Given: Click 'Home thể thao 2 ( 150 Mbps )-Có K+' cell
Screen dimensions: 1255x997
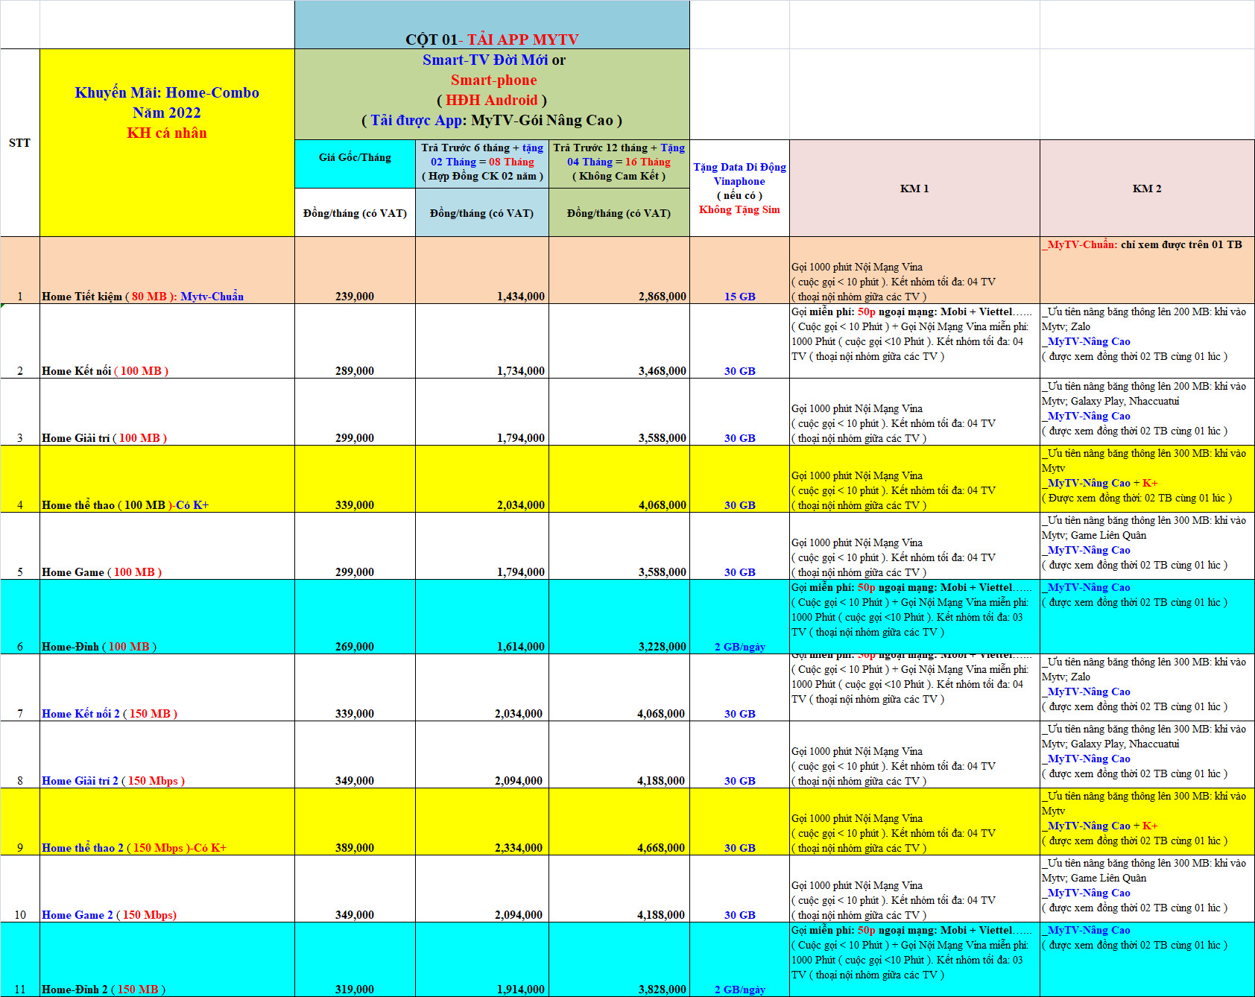Looking at the screenshot, I should 167,822.
